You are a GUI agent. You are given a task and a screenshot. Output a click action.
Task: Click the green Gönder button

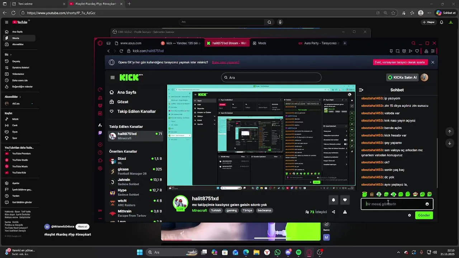tap(424, 215)
